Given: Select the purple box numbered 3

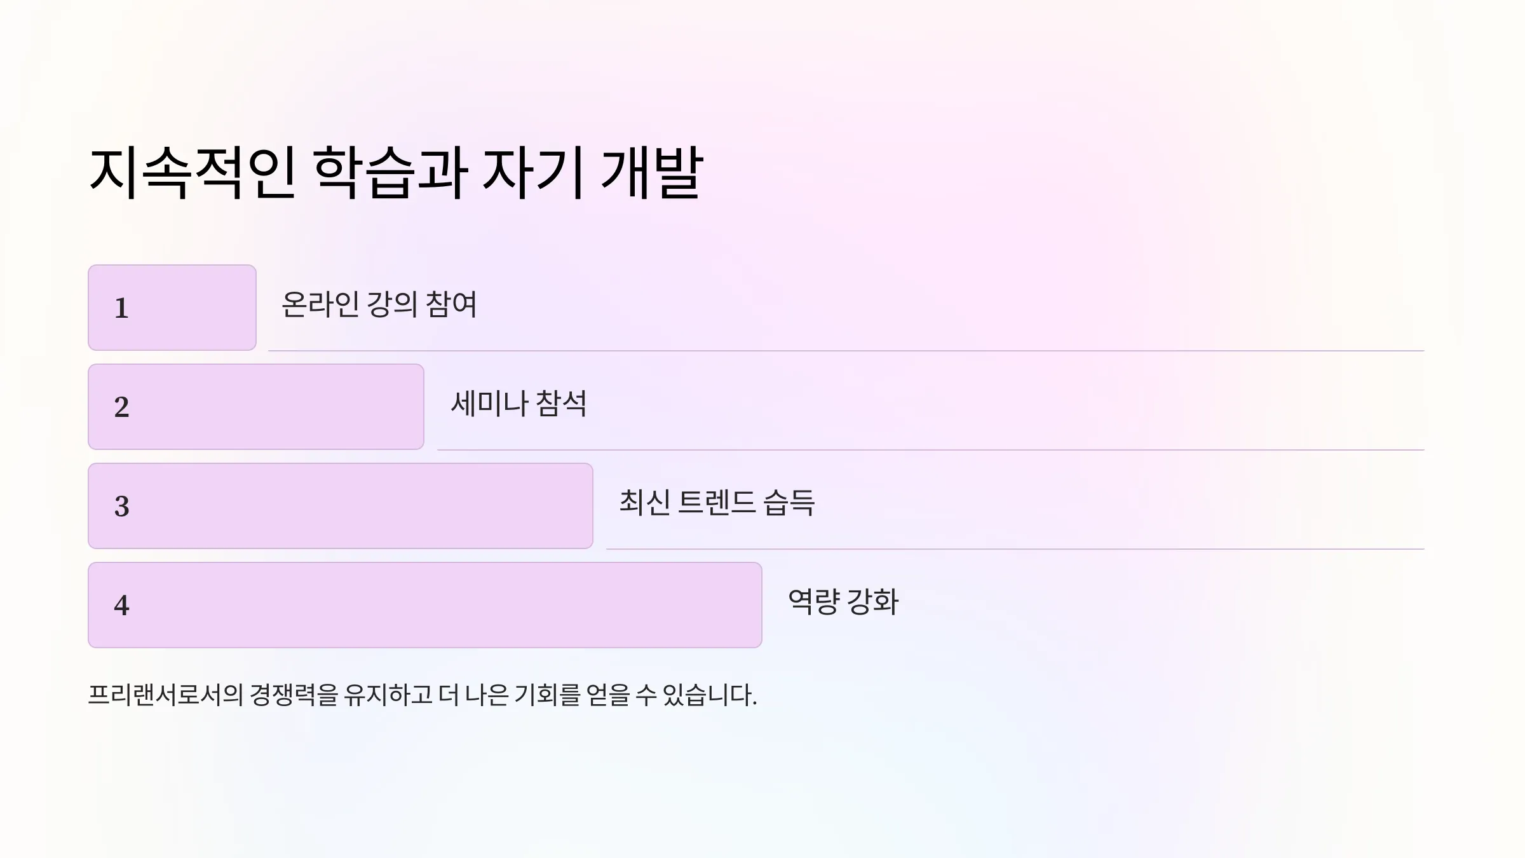Looking at the screenshot, I should pos(341,506).
